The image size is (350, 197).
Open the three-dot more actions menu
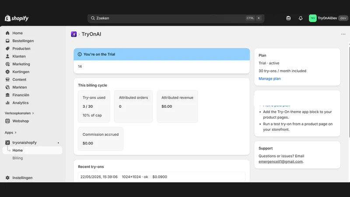pyautogui.click(x=343, y=34)
